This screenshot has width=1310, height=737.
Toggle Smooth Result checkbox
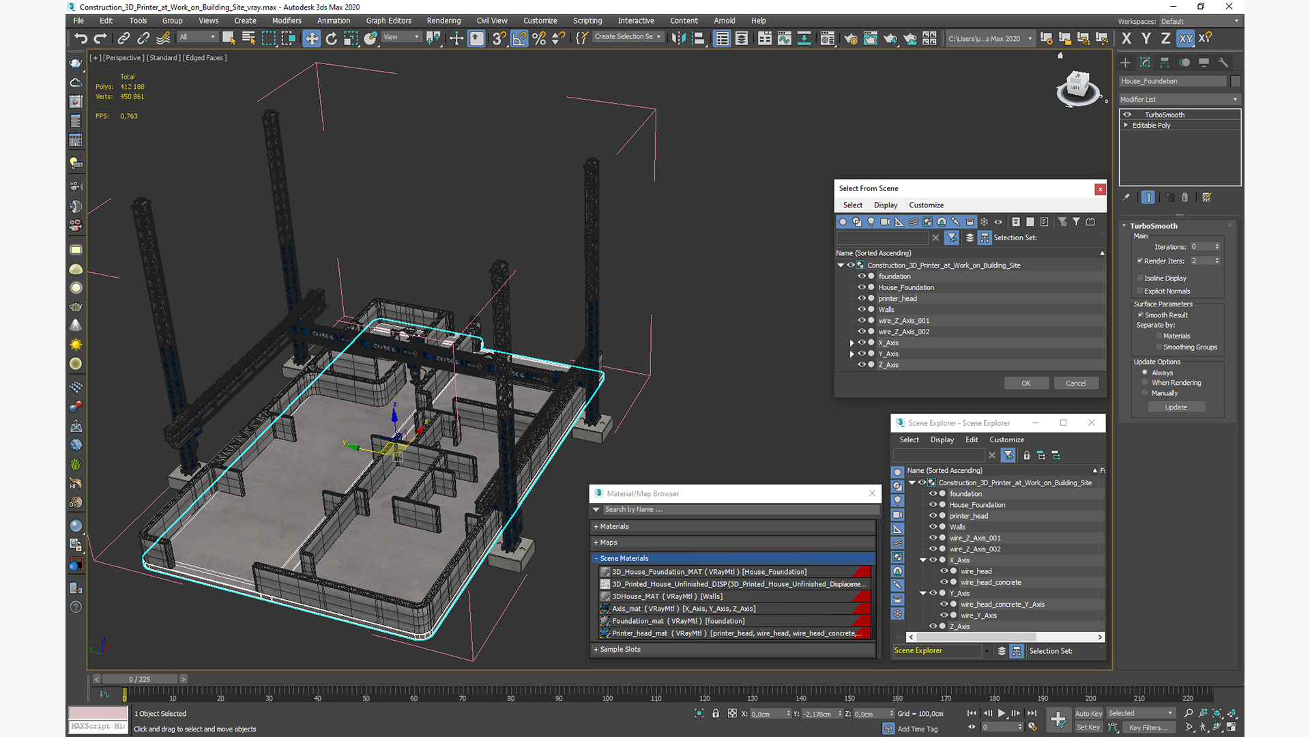(1140, 315)
